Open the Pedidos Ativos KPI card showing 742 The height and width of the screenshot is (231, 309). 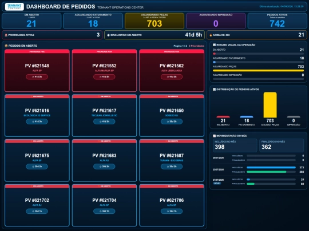coord(278,21)
